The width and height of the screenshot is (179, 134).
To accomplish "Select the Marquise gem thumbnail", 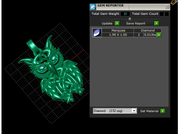I will [x=97, y=33].
